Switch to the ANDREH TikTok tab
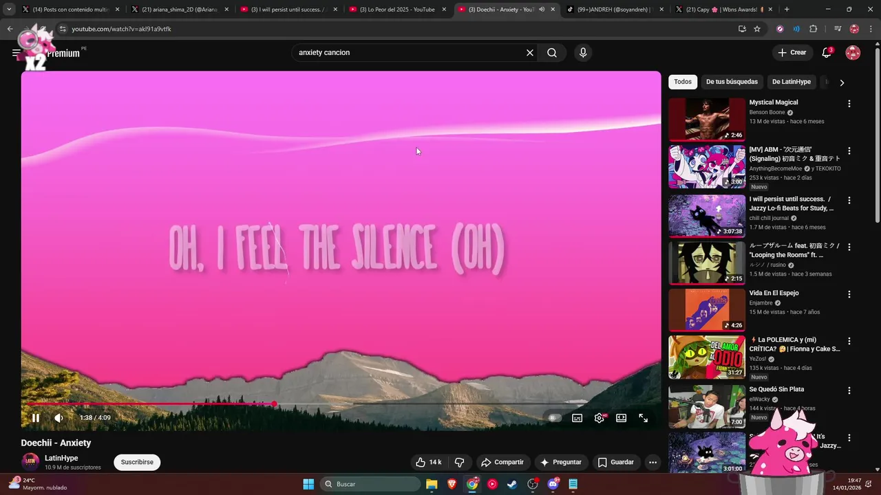This screenshot has height=495, width=881. click(614, 10)
